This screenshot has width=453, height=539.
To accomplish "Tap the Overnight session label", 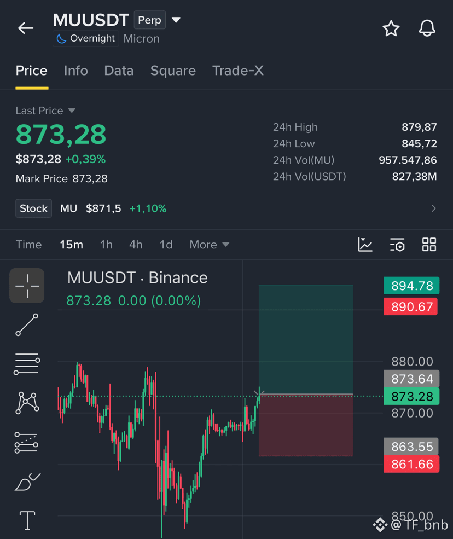I will [x=86, y=38].
